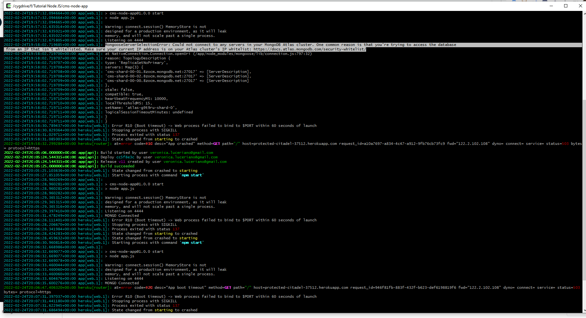586x318 pixels.
Task: Click the scrollbar track above the thumb
Action: click(x=584, y=58)
